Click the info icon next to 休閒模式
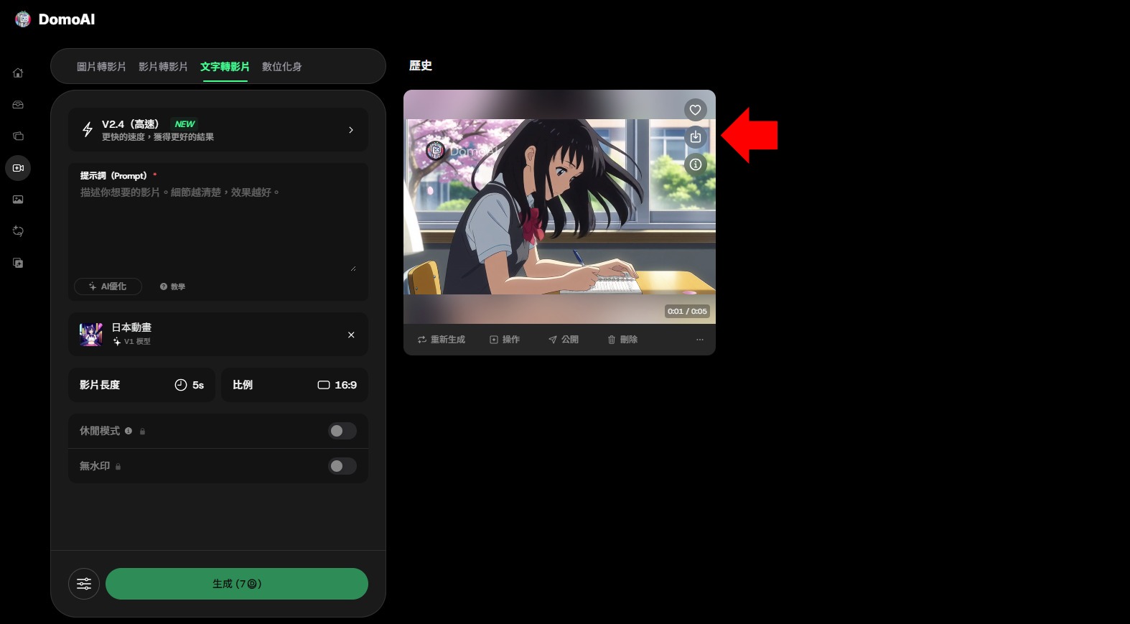The image size is (1130, 624). point(129,431)
